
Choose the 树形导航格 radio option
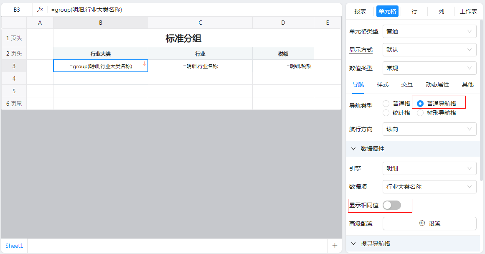click(x=420, y=113)
